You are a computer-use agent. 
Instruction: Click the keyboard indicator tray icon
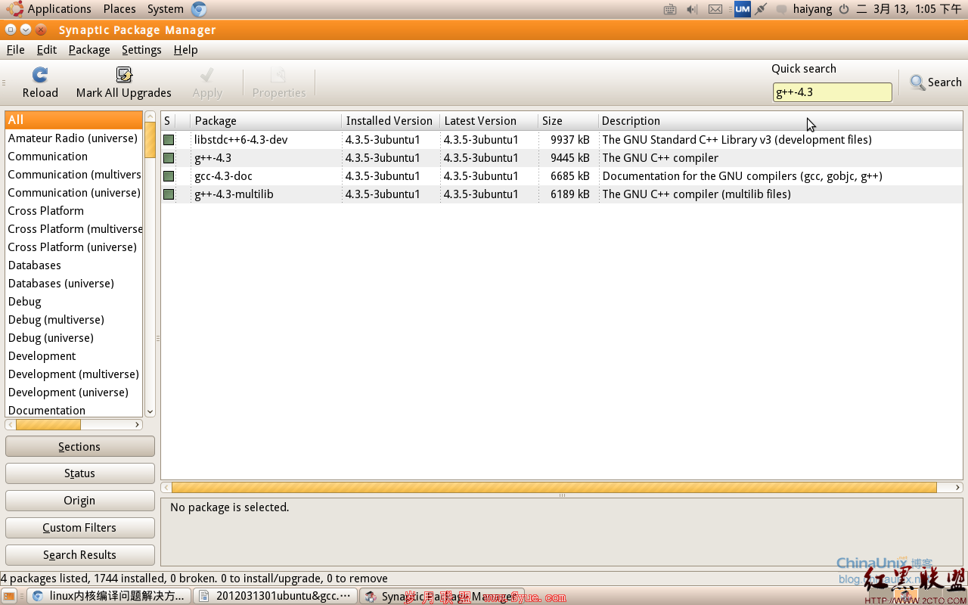click(x=670, y=9)
